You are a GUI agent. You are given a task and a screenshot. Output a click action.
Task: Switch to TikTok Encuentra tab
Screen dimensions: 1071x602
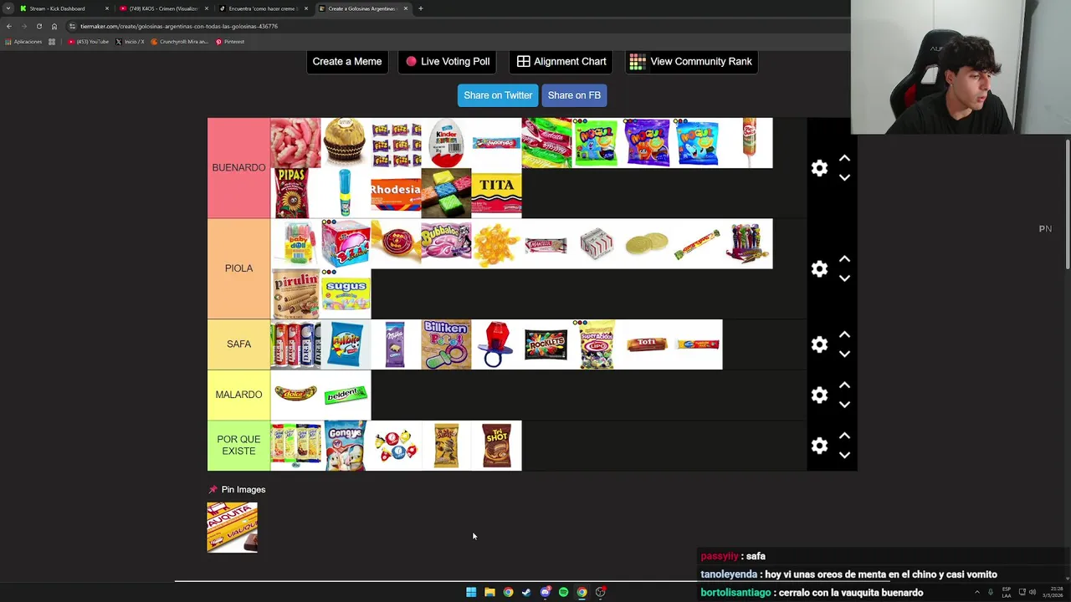coord(263,8)
